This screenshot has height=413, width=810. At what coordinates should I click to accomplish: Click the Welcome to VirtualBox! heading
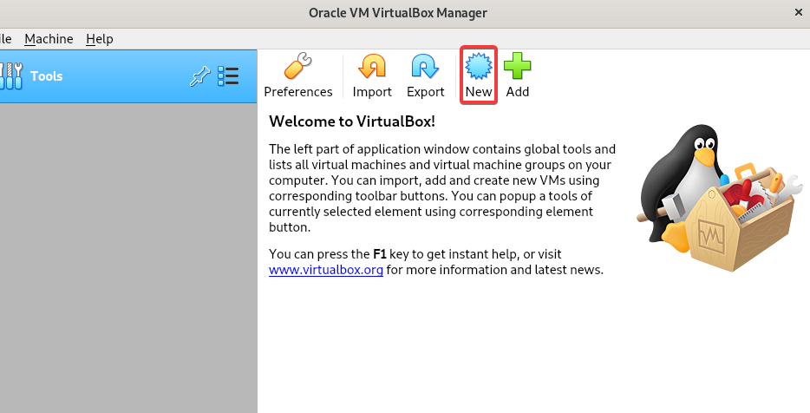click(x=352, y=121)
